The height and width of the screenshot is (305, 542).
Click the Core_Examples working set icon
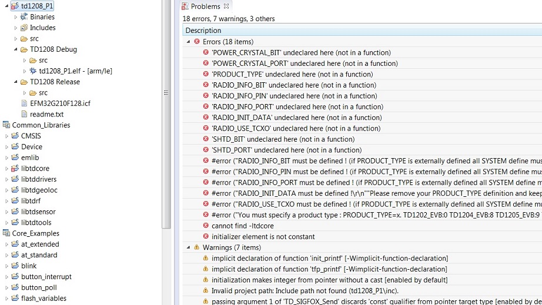(6, 233)
